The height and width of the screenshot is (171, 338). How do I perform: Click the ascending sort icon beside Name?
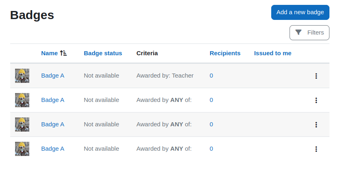tap(64, 53)
